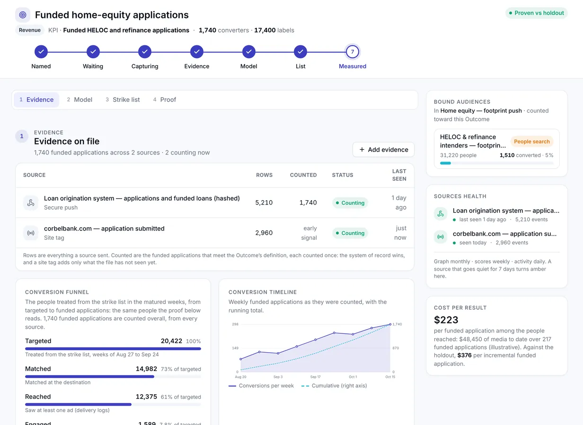The height and width of the screenshot is (425, 583).
Task: Click the People search badge
Action: tap(532, 141)
